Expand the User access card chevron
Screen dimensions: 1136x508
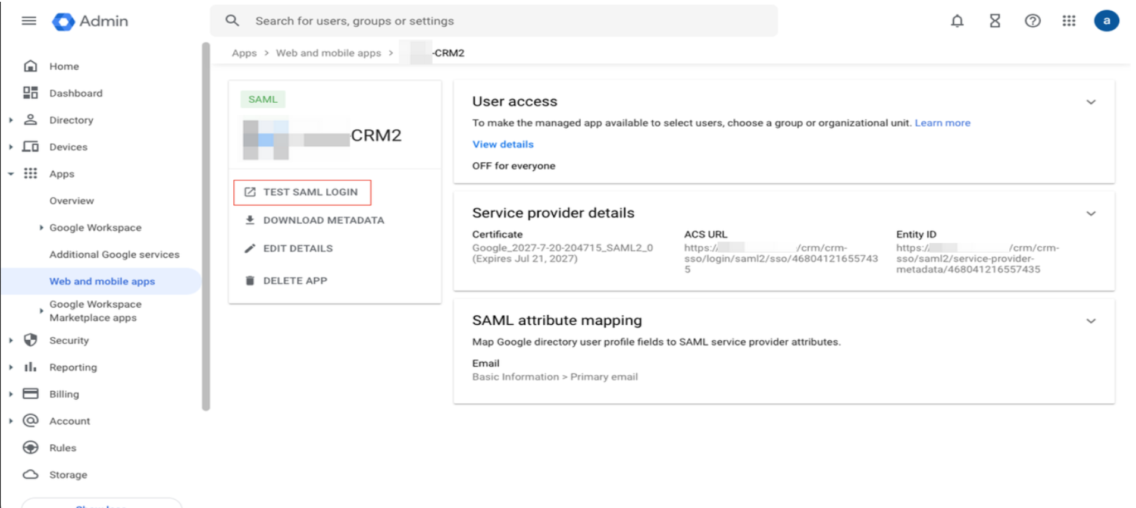click(1091, 102)
